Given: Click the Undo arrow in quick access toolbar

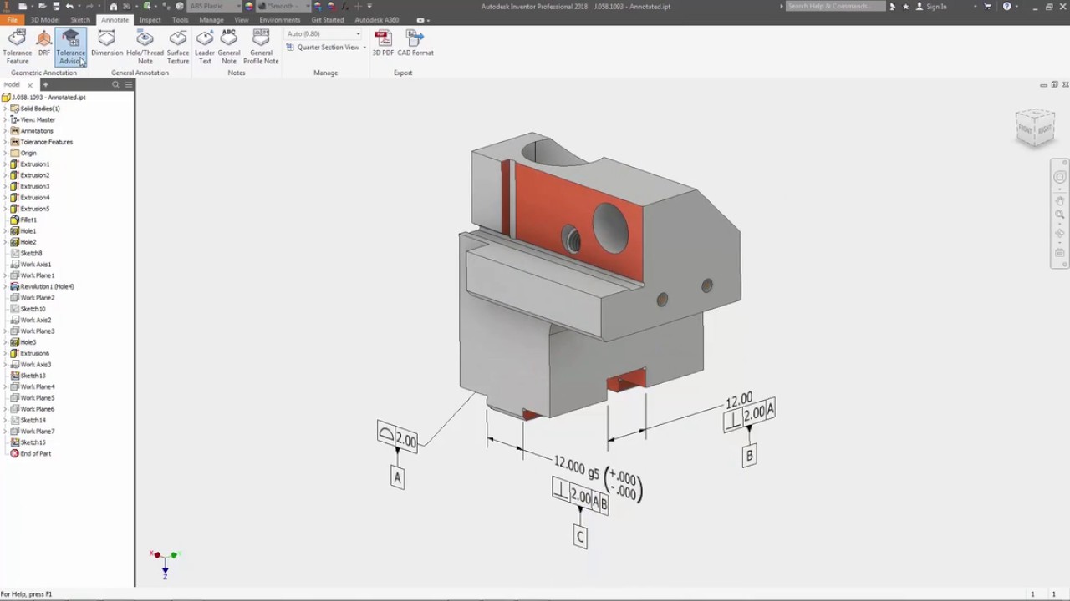Looking at the screenshot, I should (70, 6).
